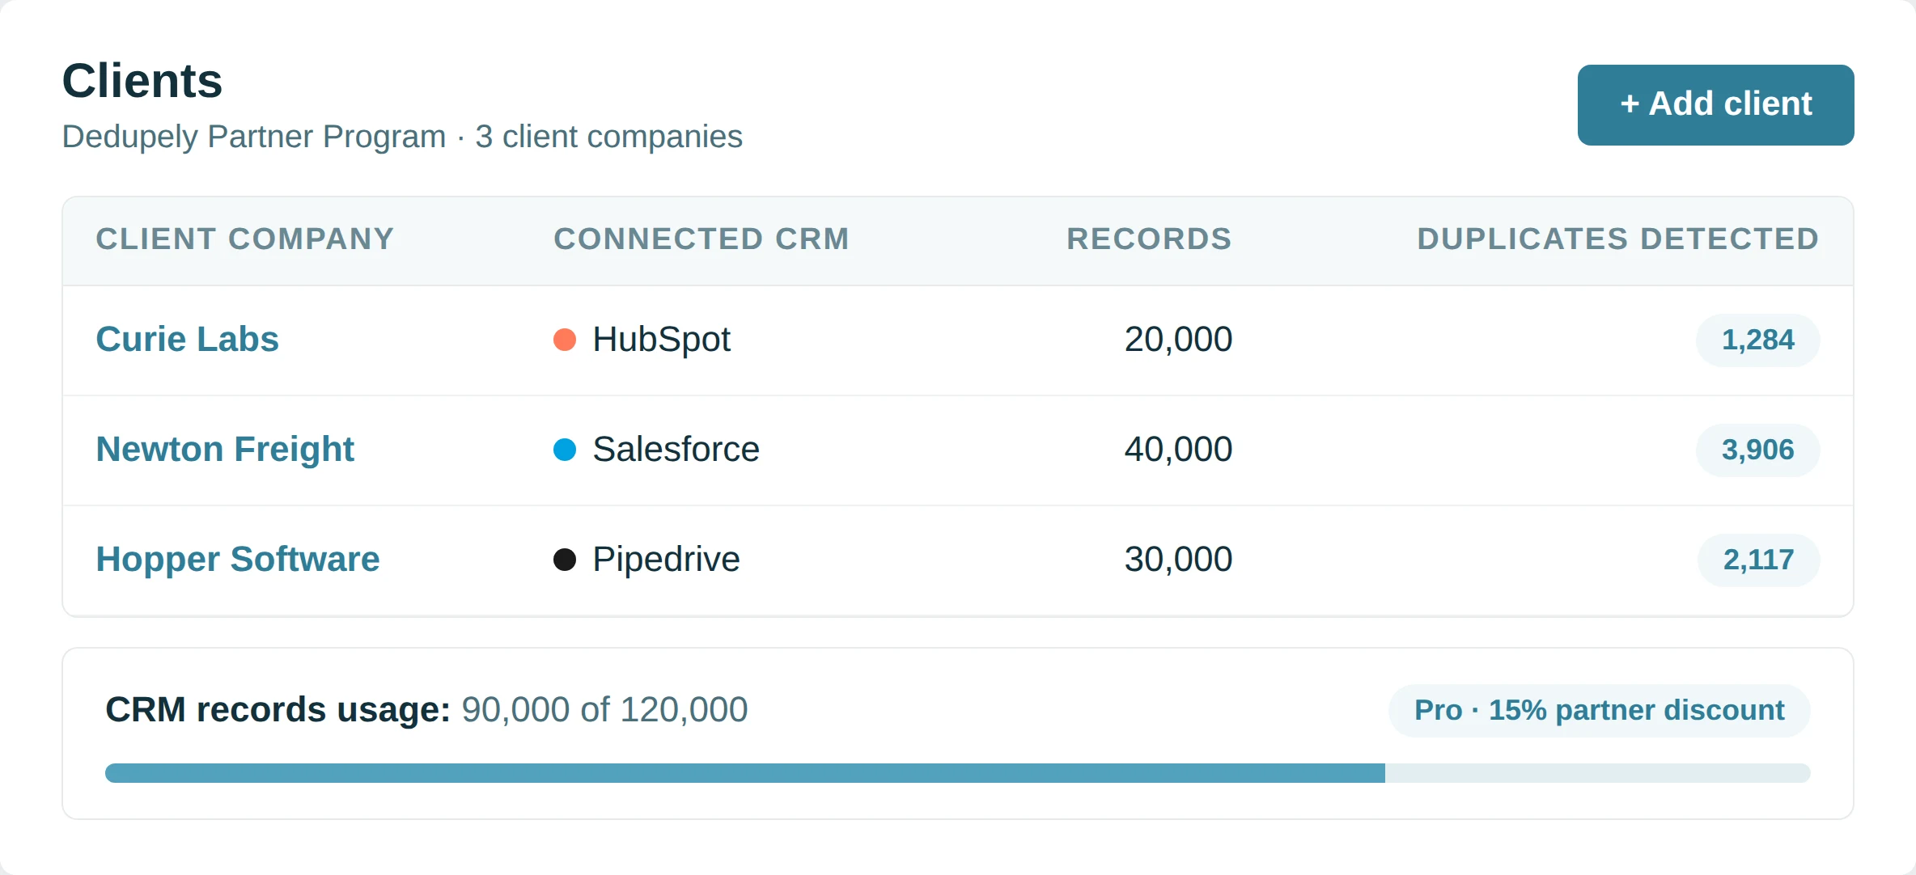Sort by Client Company column header
The image size is (1916, 875).
245,239
